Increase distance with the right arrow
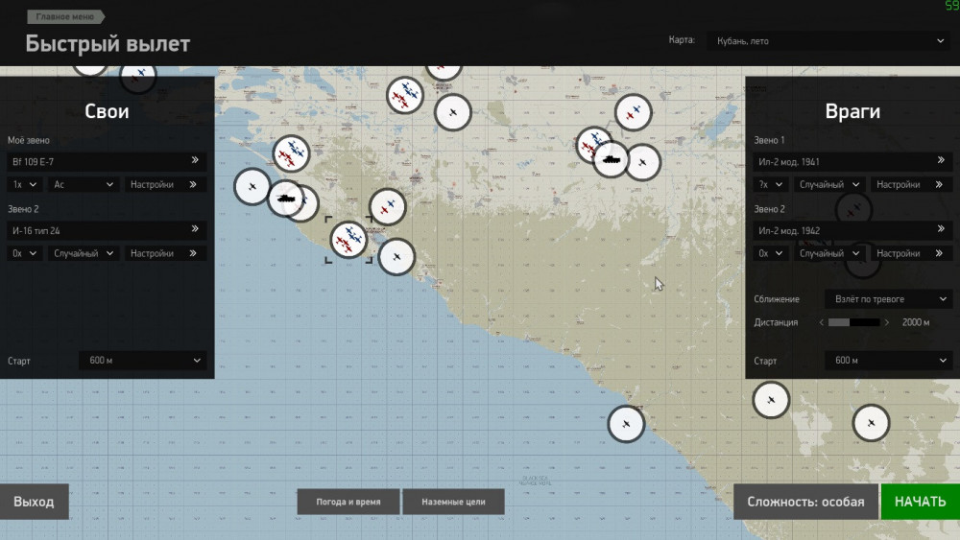The image size is (960, 540). pos(887,323)
